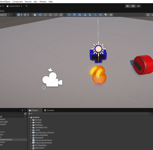Open the Window menu
Viewport: 153px width, 150px height.
tap(43, 2)
